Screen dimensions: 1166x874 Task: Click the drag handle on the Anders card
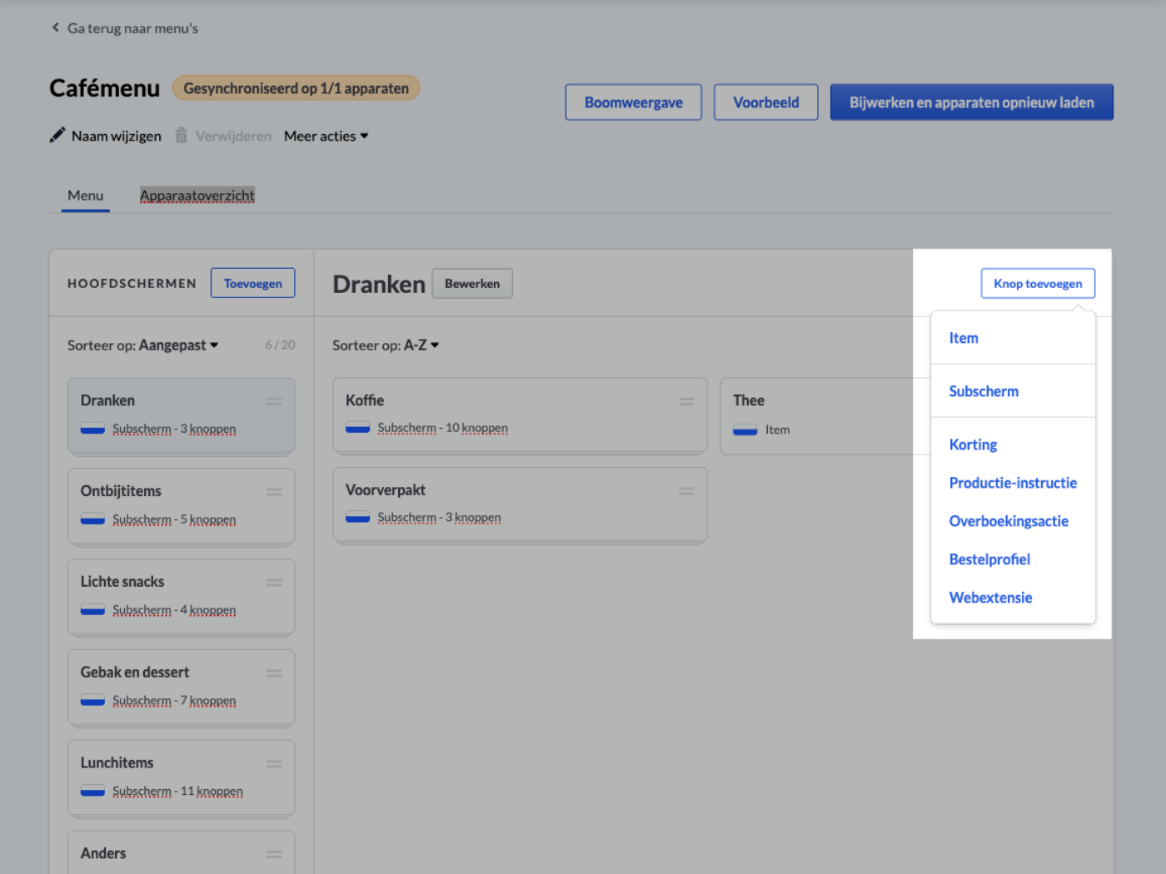274,854
